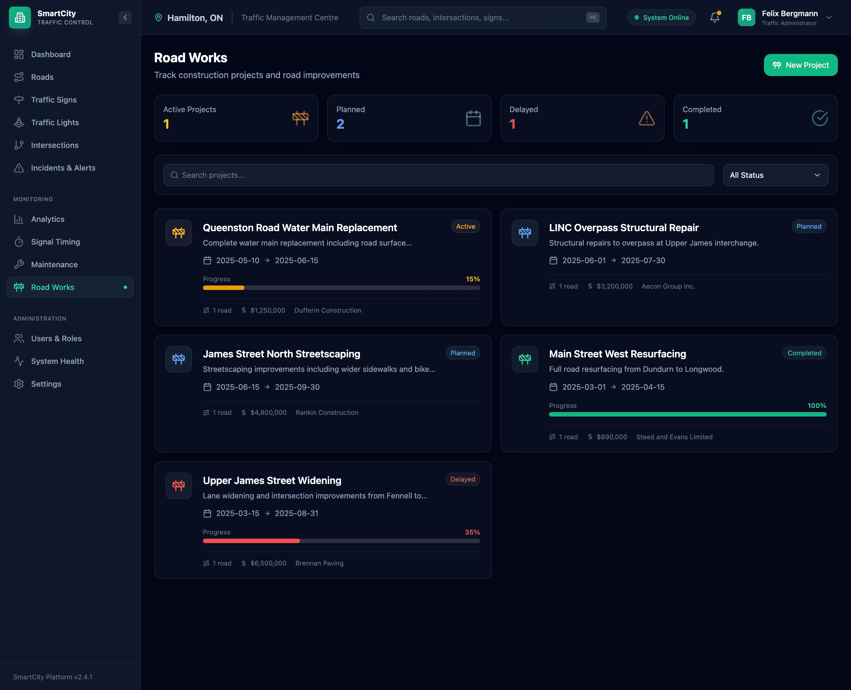
Task: Navigate to Incidents & Alerts
Action: click(x=63, y=168)
